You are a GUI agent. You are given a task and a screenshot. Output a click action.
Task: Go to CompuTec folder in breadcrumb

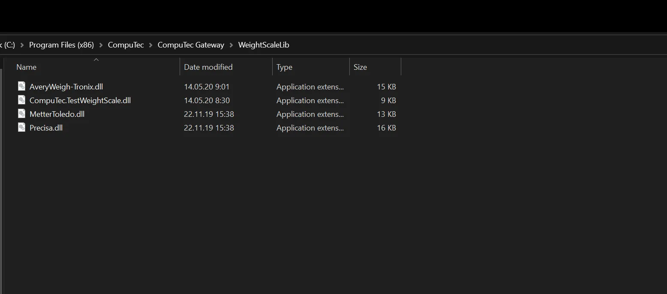coord(126,45)
